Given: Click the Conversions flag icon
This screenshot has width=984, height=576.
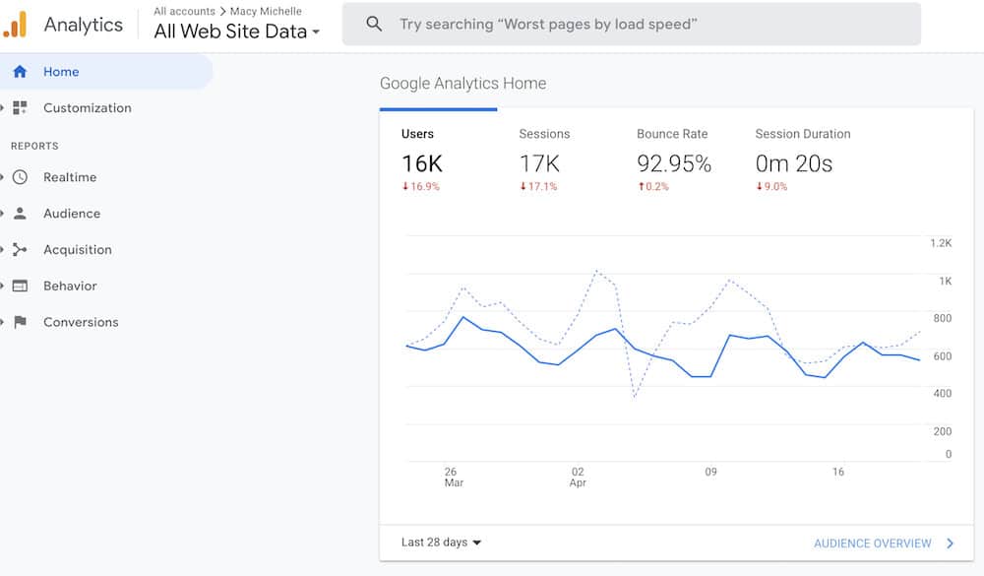Looking at the screenshot, I should [20, 322].
